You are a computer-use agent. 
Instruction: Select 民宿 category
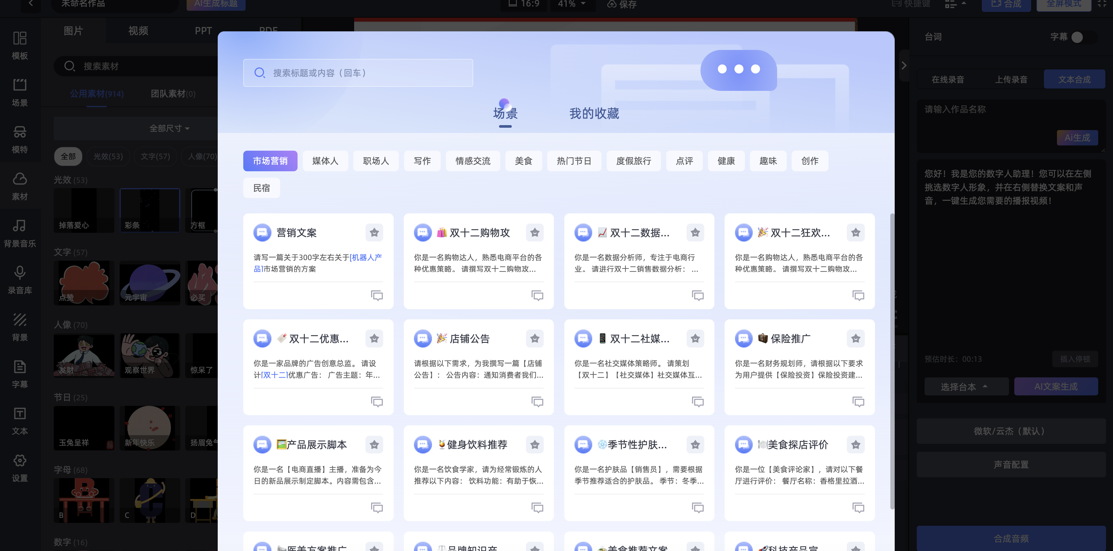(261, 188)
